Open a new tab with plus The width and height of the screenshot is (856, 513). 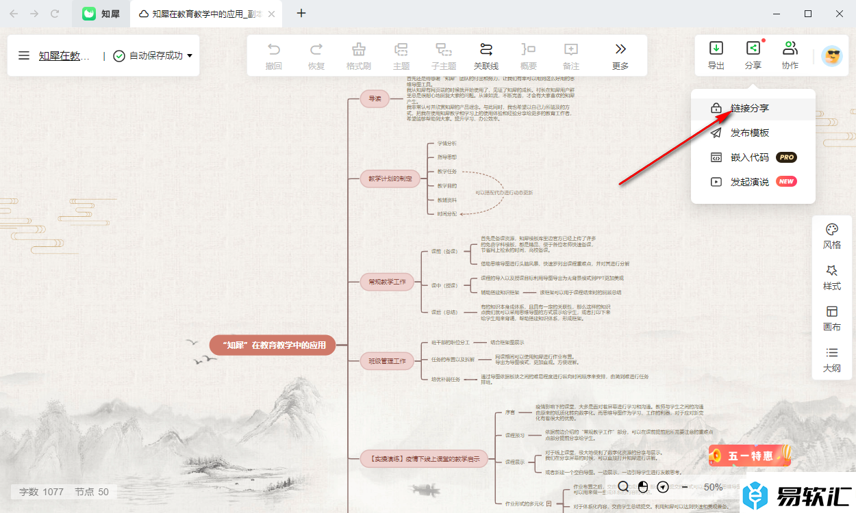pos(301,13)
